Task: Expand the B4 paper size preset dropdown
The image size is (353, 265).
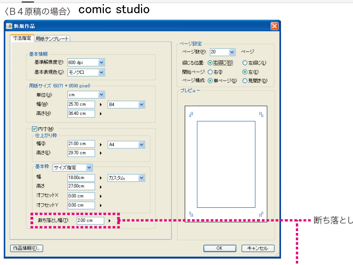Action: [141, 104]
